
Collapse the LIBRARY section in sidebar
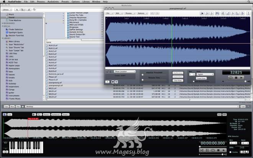pyautogui.click(x=2, y=38)
